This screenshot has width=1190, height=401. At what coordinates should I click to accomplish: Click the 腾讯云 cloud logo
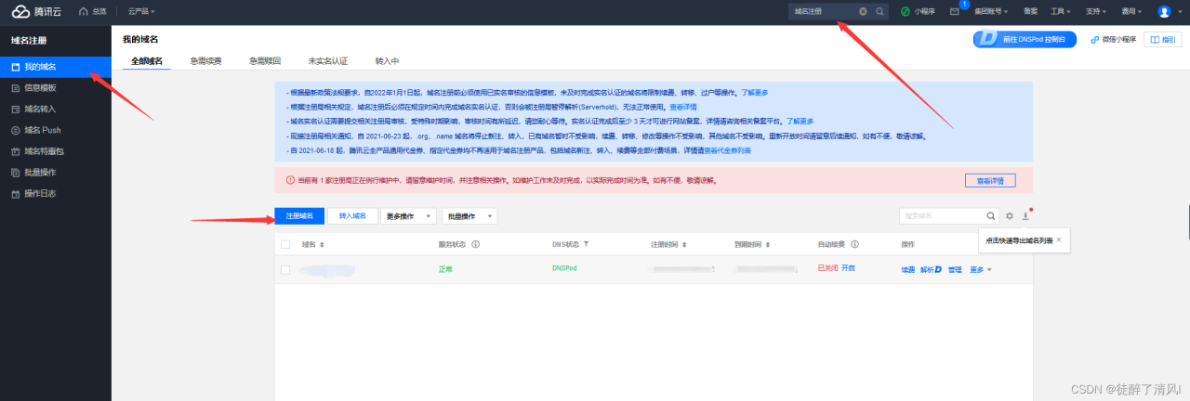tap(20, 11)
